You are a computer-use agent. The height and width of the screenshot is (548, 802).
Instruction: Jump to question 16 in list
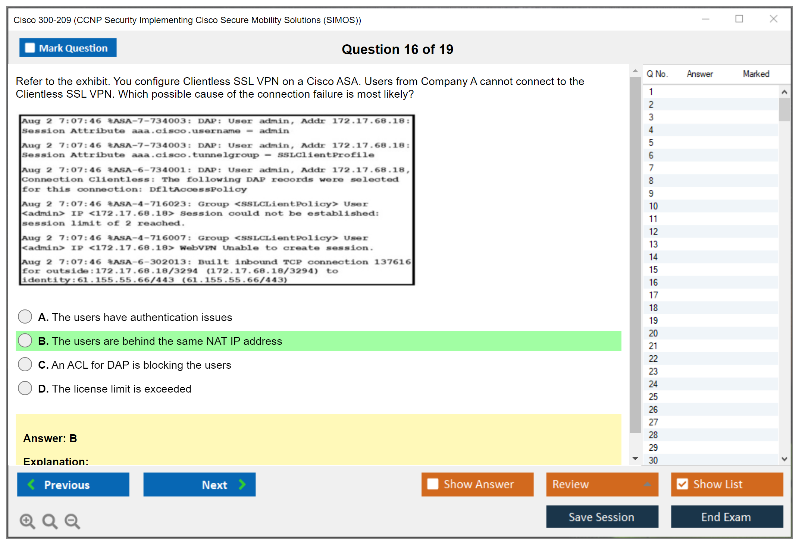[653, 282]
